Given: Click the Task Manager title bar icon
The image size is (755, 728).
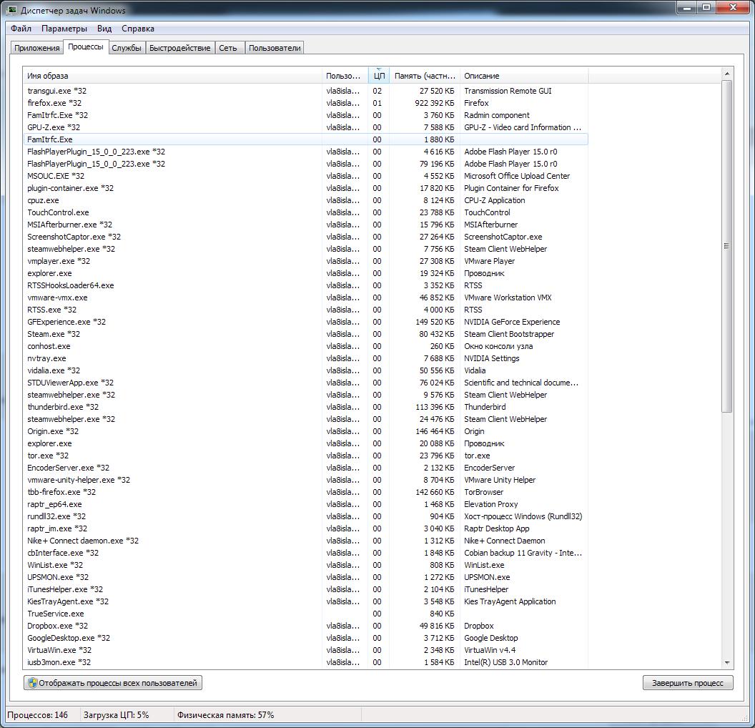Looking at the screenshot, I should point(12,9).
